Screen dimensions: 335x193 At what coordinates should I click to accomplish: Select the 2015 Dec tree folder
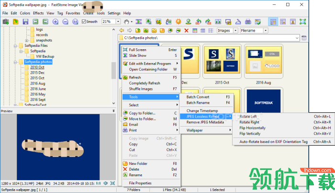[x=37, y=73]
